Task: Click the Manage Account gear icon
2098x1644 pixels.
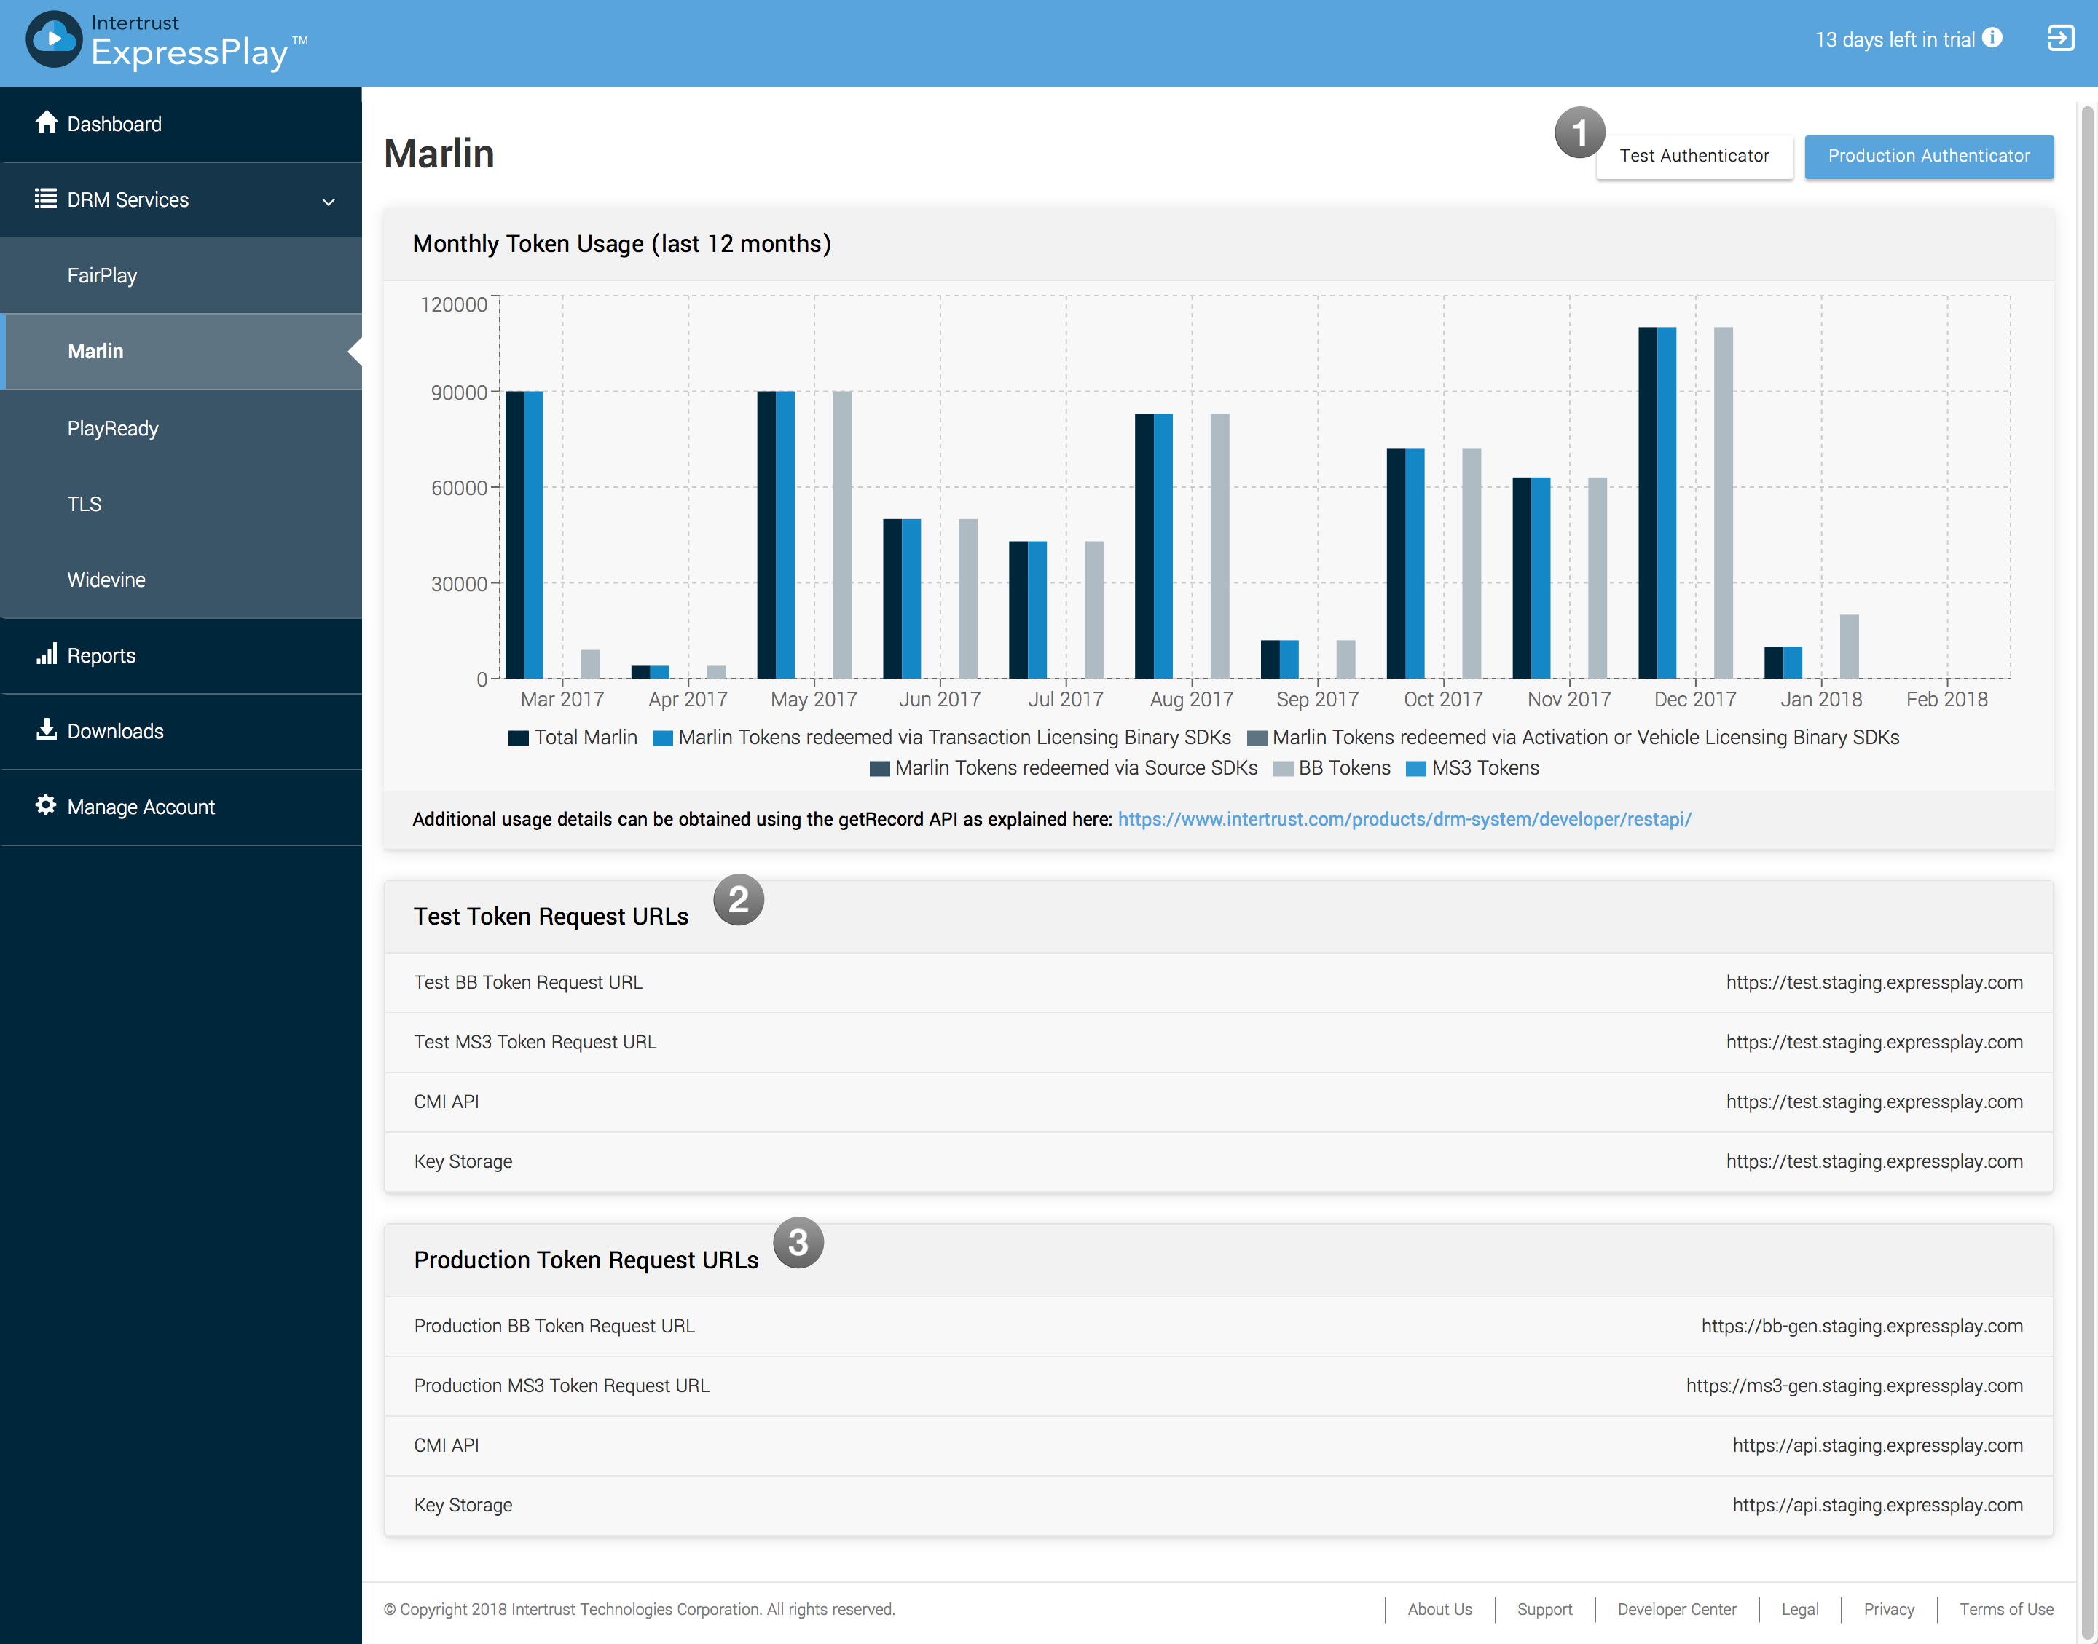Action: [46, 805]
